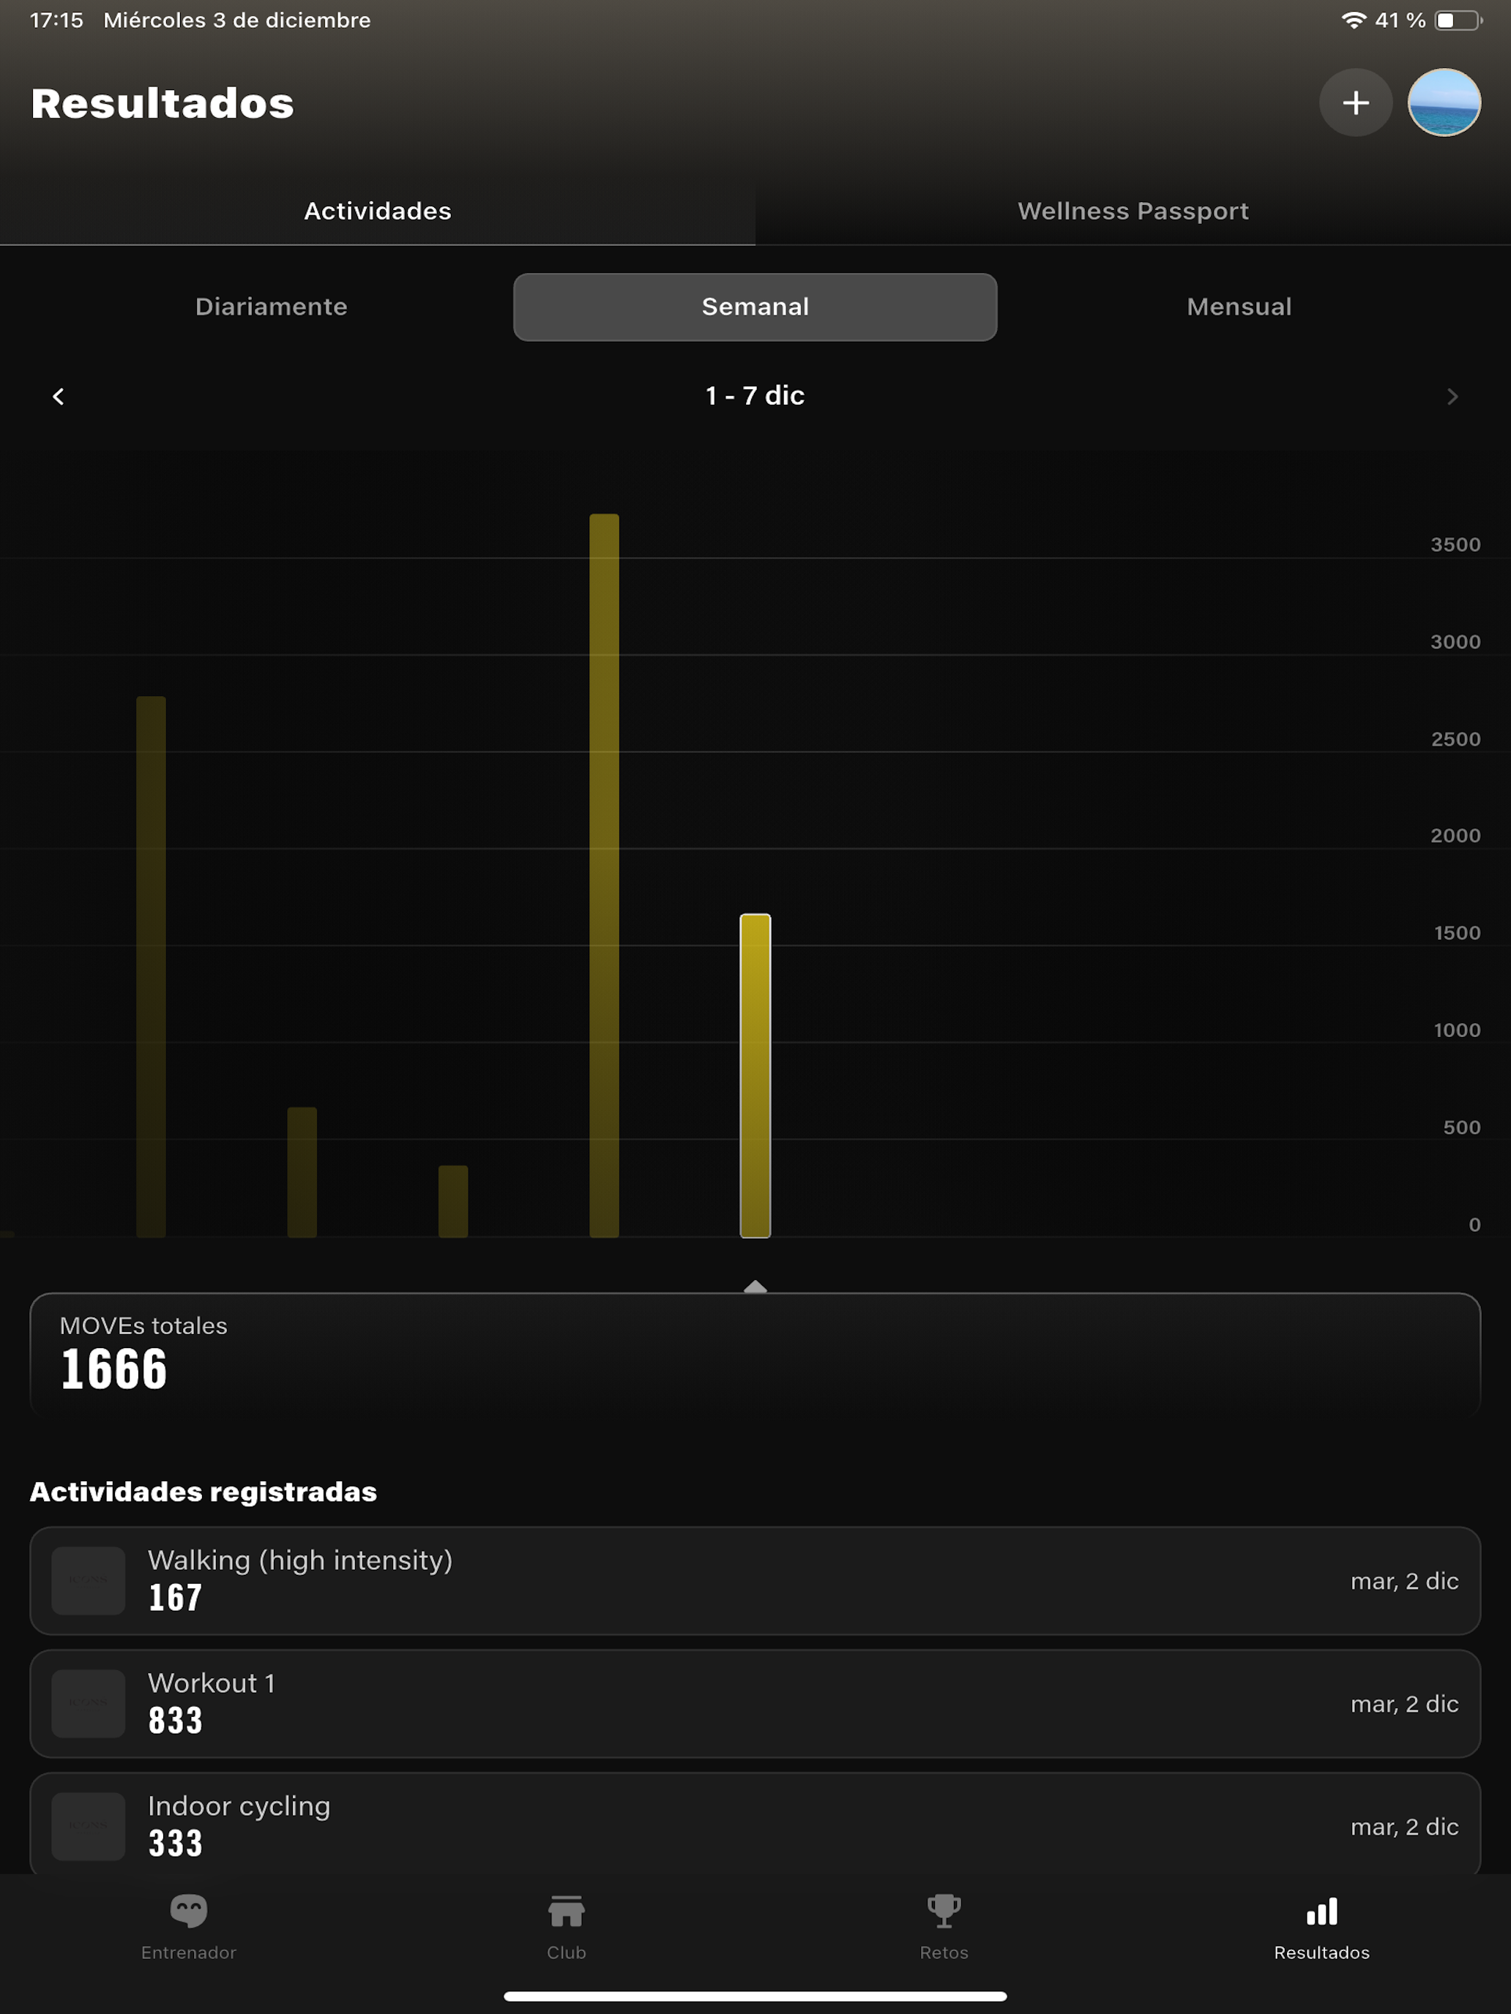This screenshot has width=1511, height=2014.
Task: Tap the Wi-Fi status icon
Action: pos(1354,20)
